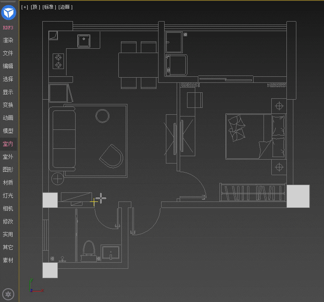324x302 pixels.
Task: Open the 模型 (Model) sidebar menu
Action: (x=8, y=131)
